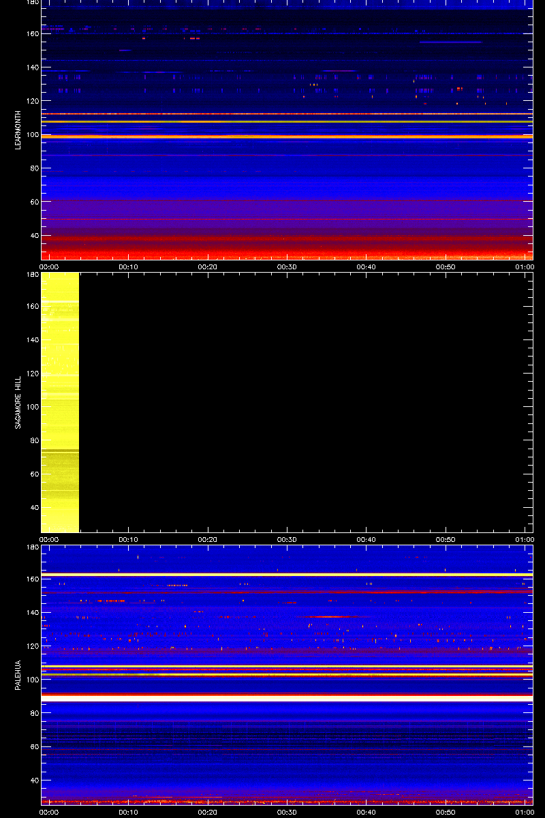Click the 00:50 time label under Sagamore Hill plot
Screen dimensions: 545x818
tap(446, 539)
